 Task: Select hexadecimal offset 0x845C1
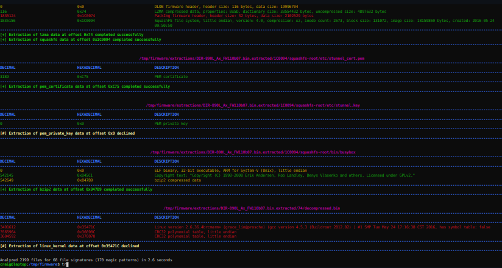85,175
